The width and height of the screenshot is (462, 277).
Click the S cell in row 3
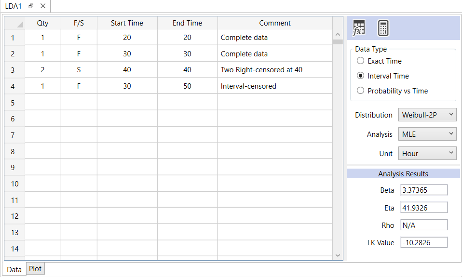tap(79, 70)
